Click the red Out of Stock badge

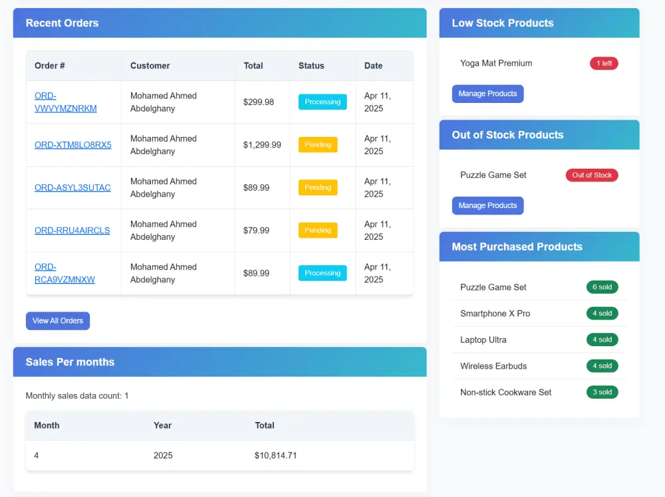592,175
